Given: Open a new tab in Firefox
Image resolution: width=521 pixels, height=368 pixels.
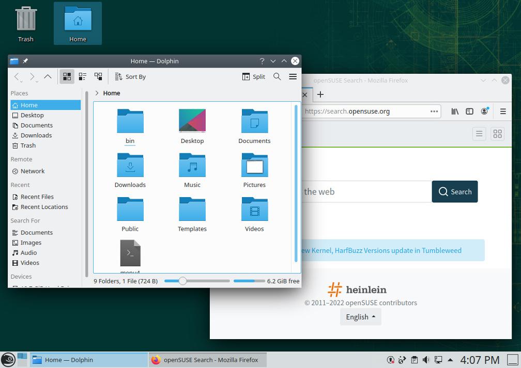Looking at the screenshot, I should click(x=320, y=94).
